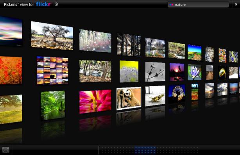Open the water droplets on branches photo
The image size is (240, 155).
pyautogui.click(x=95, y=41)
